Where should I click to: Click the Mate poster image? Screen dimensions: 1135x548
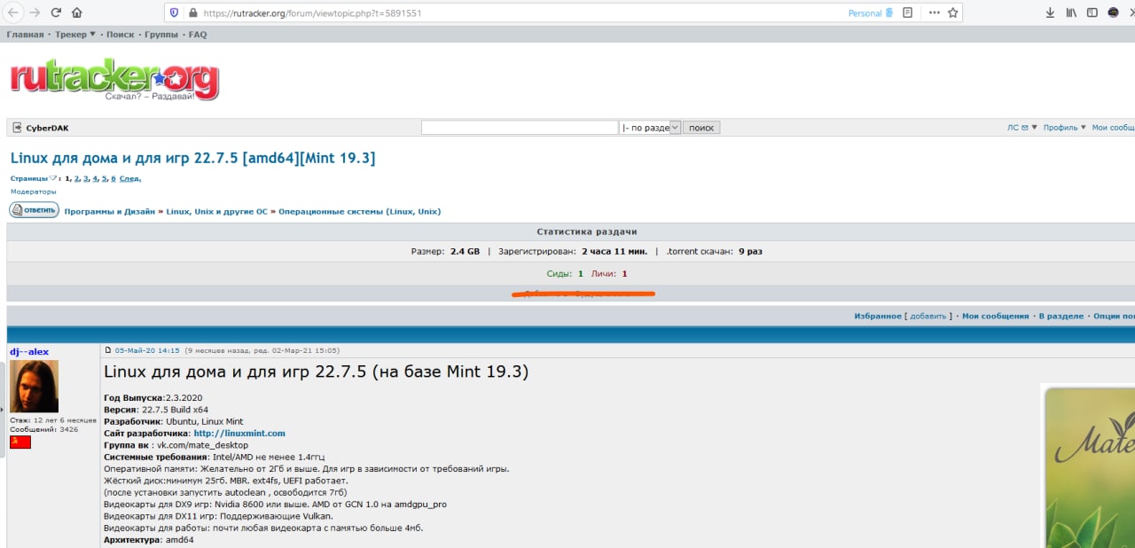[1089, 466]
